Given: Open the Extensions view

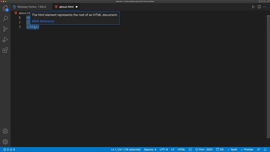Looking at the screenshot, I should tap(5, 50).
